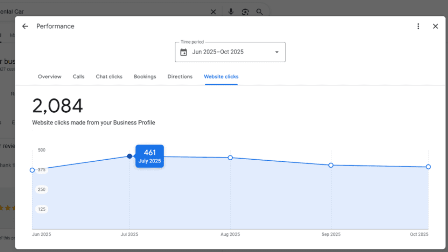View the Directions tab
Screen dimensions: 448x252
pos(180,76)
